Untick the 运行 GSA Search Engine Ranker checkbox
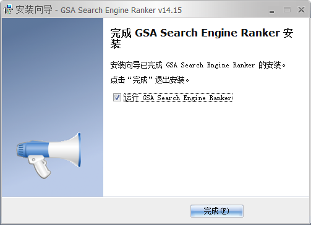This screenshot has height=225, width=311. tap(117, 98)
